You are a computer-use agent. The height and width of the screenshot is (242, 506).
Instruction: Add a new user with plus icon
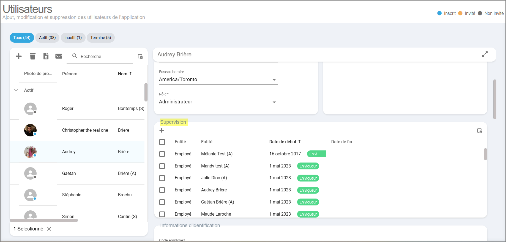coord(19,56)
